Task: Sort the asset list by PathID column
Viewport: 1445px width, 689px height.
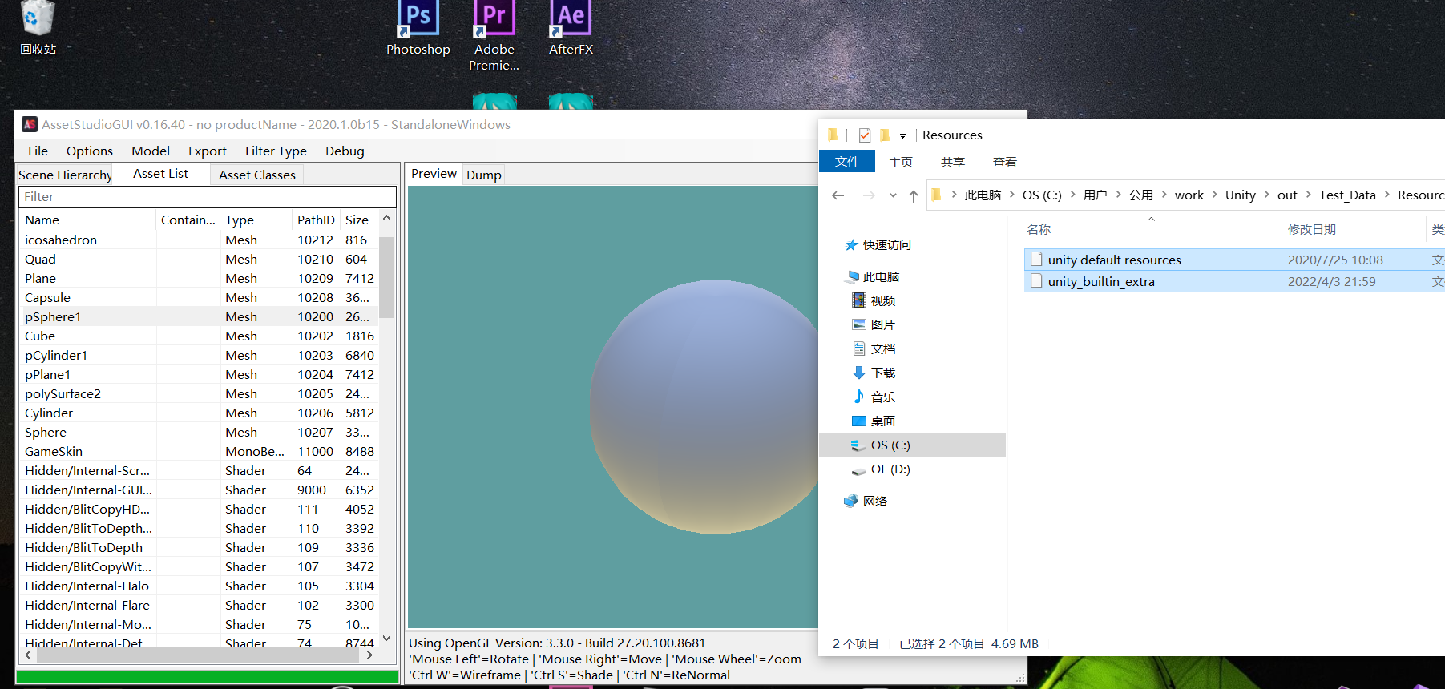Action: pyautogui.click(x=316, y=220)
